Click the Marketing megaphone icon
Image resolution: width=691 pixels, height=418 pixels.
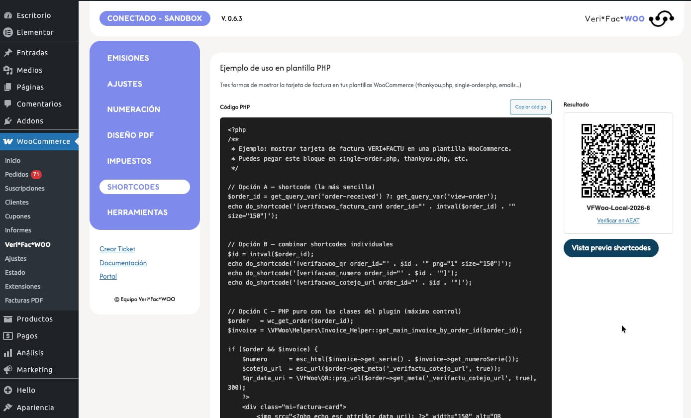pos(8,370)
